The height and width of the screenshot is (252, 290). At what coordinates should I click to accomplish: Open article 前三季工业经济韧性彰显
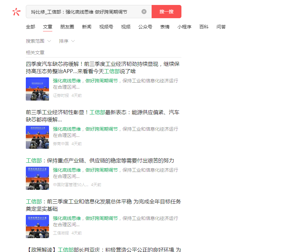point(103,116)
